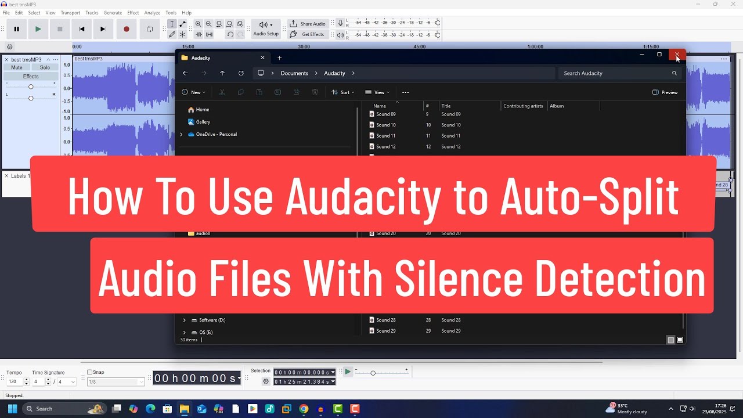Open the selection end time format dropdown
The height and width of the screenshot is (418, 743).
[333, 381]
